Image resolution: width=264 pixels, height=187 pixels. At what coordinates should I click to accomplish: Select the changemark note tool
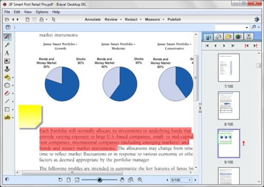tap(7, 77)
